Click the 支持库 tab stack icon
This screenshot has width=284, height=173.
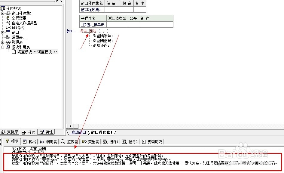pos(3,132)
